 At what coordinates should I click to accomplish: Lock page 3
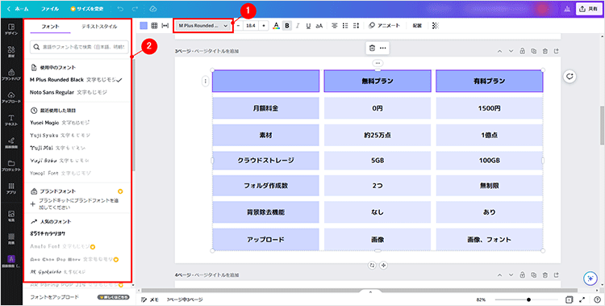522,51
